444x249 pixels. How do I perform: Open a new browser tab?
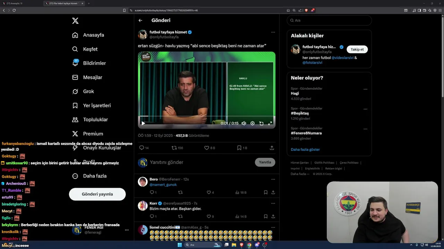(88, 3)
